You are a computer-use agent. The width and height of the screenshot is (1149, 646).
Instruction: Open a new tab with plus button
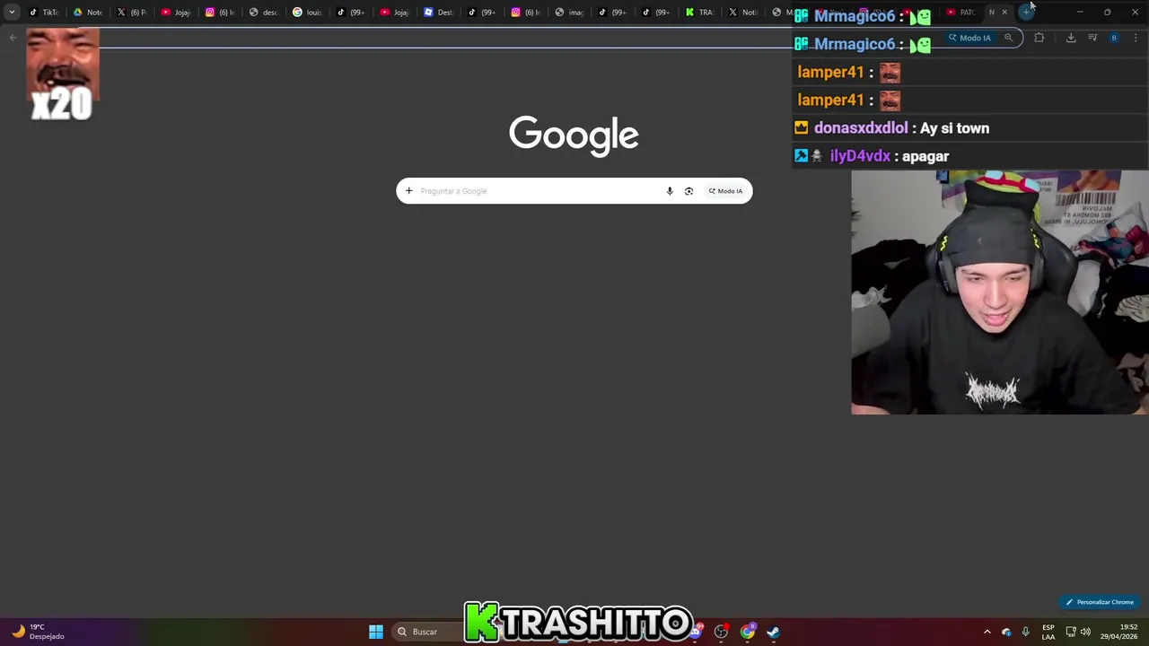click(1026, 13)
